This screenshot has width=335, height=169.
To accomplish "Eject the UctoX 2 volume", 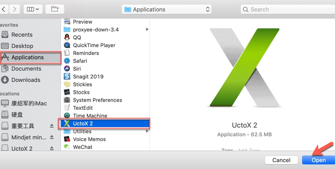I will (52, 148).
